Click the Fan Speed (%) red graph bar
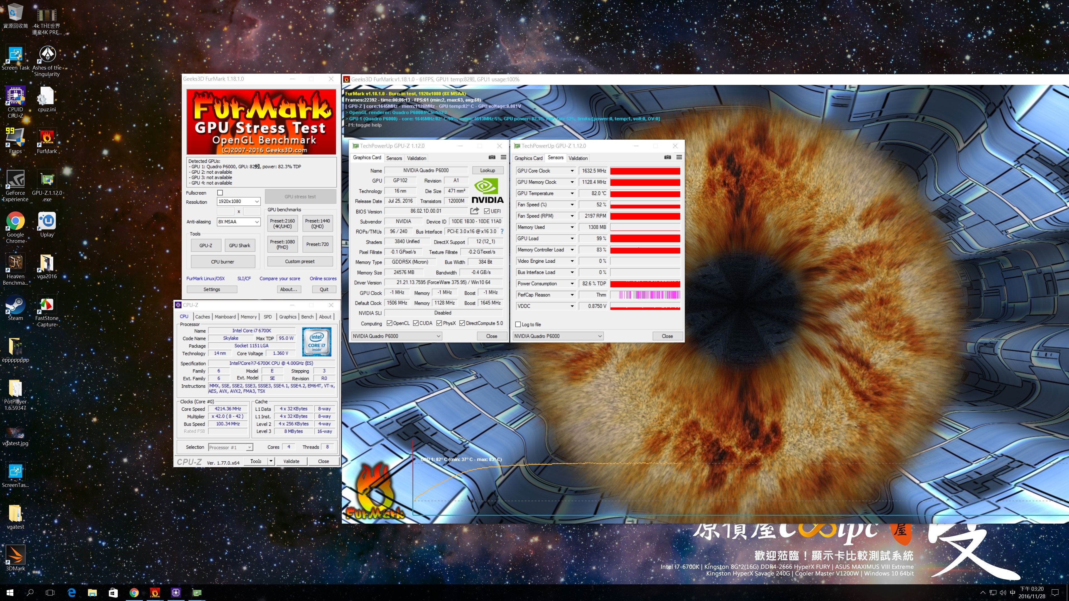Viewport: 1069px width, 601px height. point(645,205)
